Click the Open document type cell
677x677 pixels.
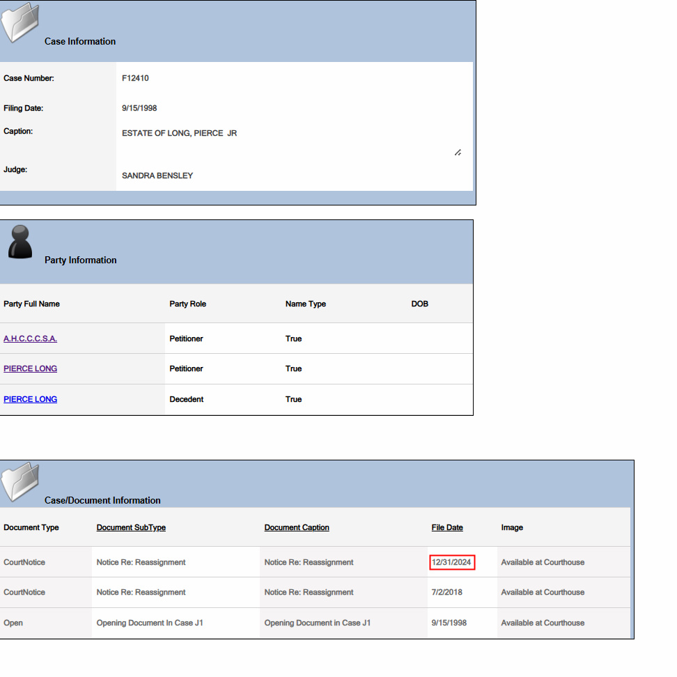pos(13,623)
